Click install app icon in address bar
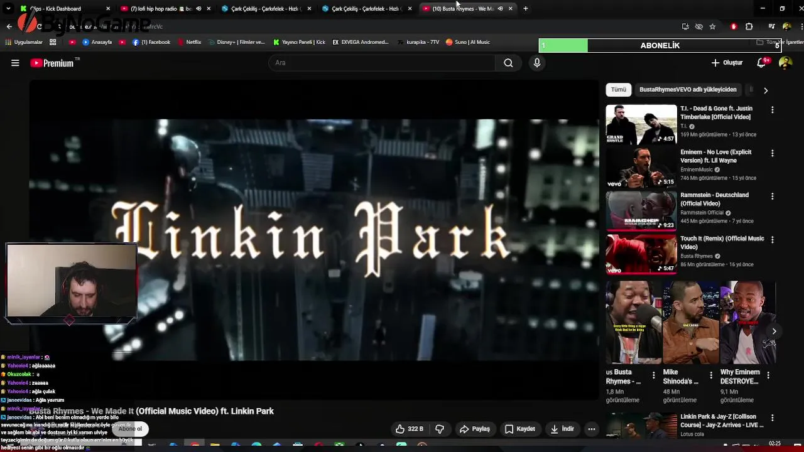Viewport: 804px width, 452px height. pos(685,26)
